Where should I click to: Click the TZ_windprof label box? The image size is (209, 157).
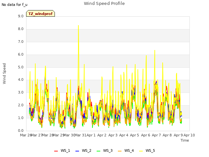(40, 13)
